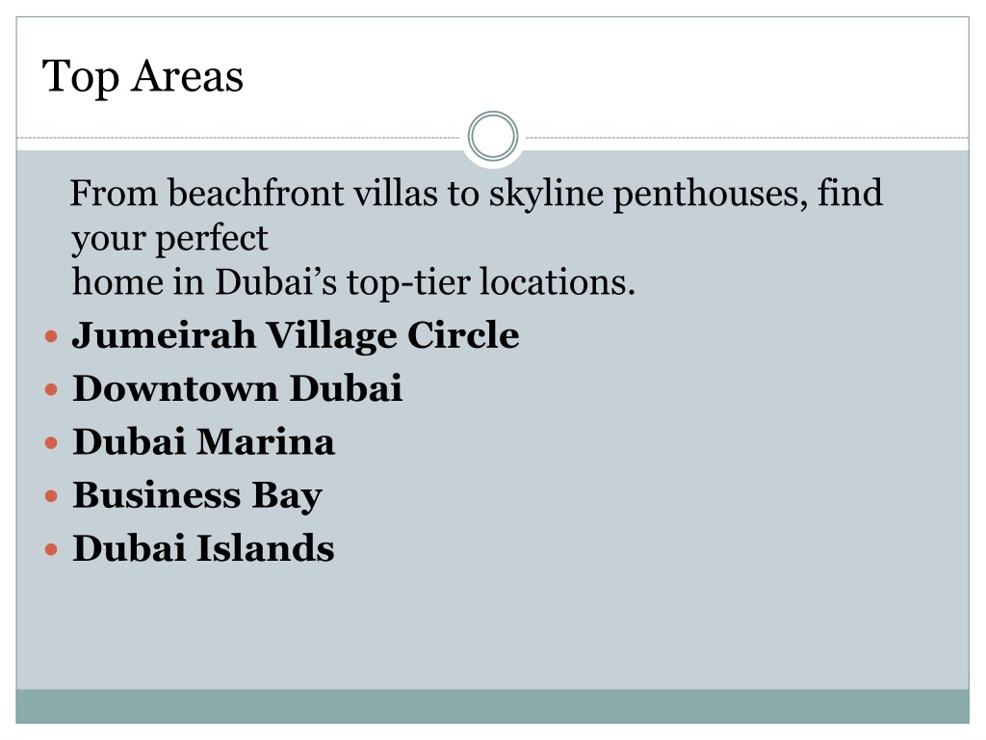Select the orange bullet beside Downtown Dubai
986x740 pixels.
coord(52,390)
